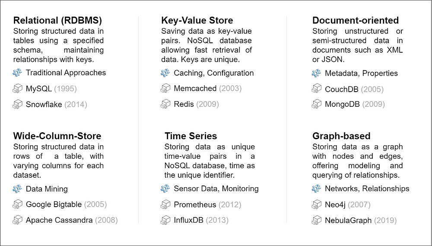This screenshot has height=246, width=432.
Task: Click the cube icon next to Apache Cassandra
Action: tap(17, 220)
